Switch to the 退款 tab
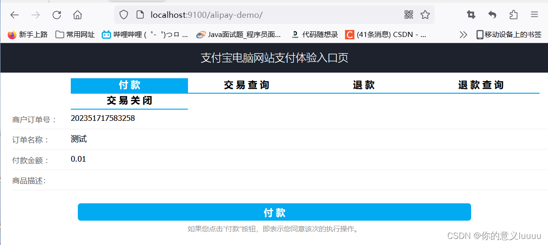Image resolution: width=548 pixels, height=245 pixels. point(364,86)
